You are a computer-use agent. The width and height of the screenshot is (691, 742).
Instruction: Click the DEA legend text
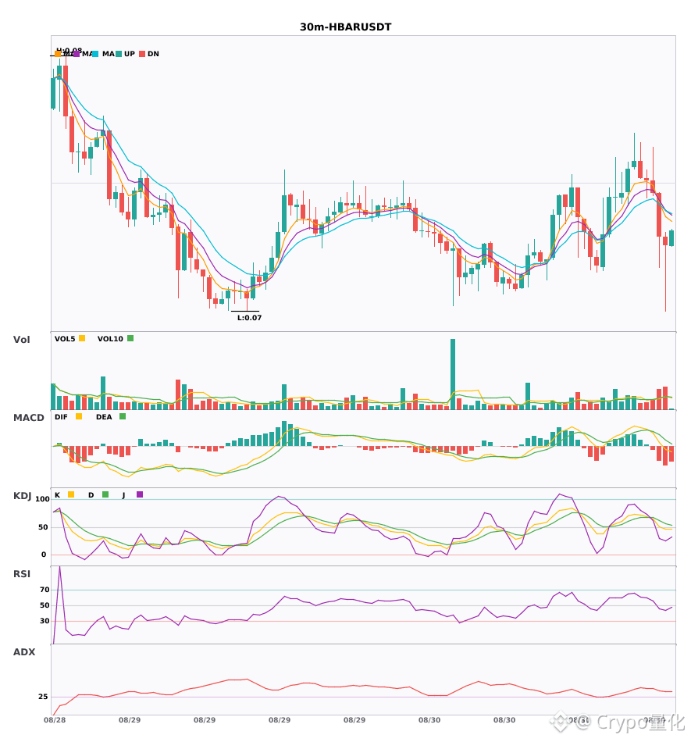point(104,417)
